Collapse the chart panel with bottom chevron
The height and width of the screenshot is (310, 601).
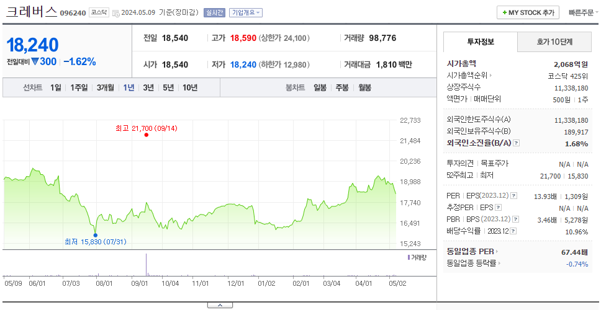[x=220, y=306]
